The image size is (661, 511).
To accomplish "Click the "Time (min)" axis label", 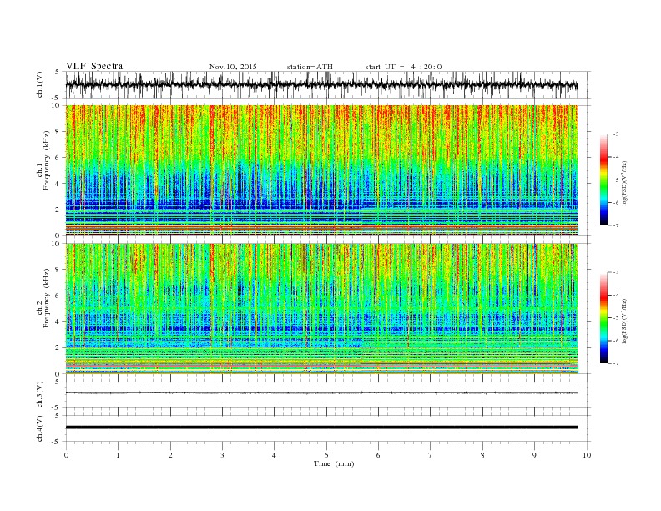I will pos(334,463).
